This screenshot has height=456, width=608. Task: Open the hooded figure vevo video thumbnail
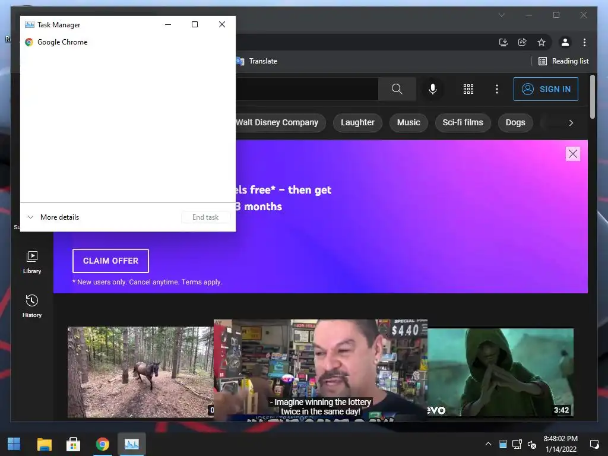click(x=500, y=372)
